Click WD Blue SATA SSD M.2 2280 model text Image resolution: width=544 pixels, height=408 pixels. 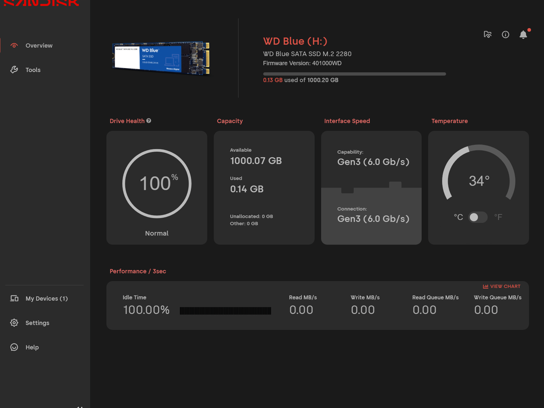(307, 54)
